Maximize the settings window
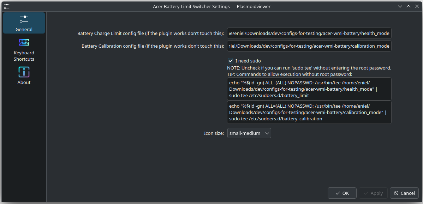Image resolution: width=423 pixels, height=204 pixels. click(x=409, y=6)
